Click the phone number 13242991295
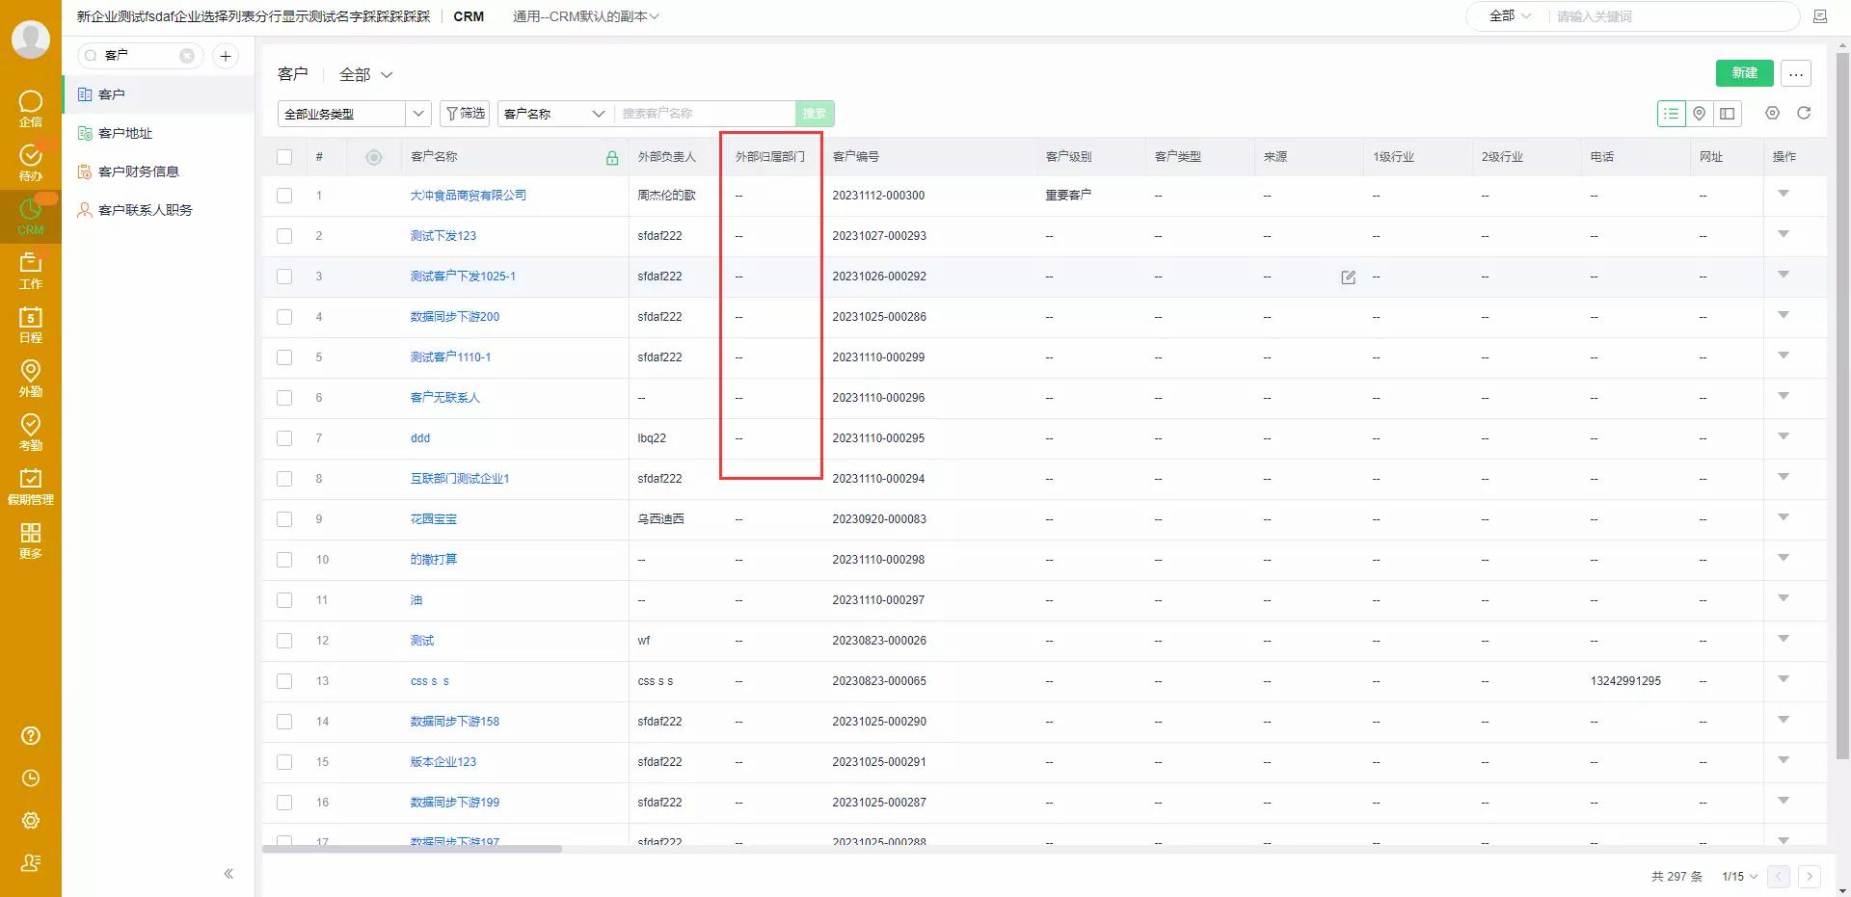The image size is (1851, 897). [x=1625, y=681]
